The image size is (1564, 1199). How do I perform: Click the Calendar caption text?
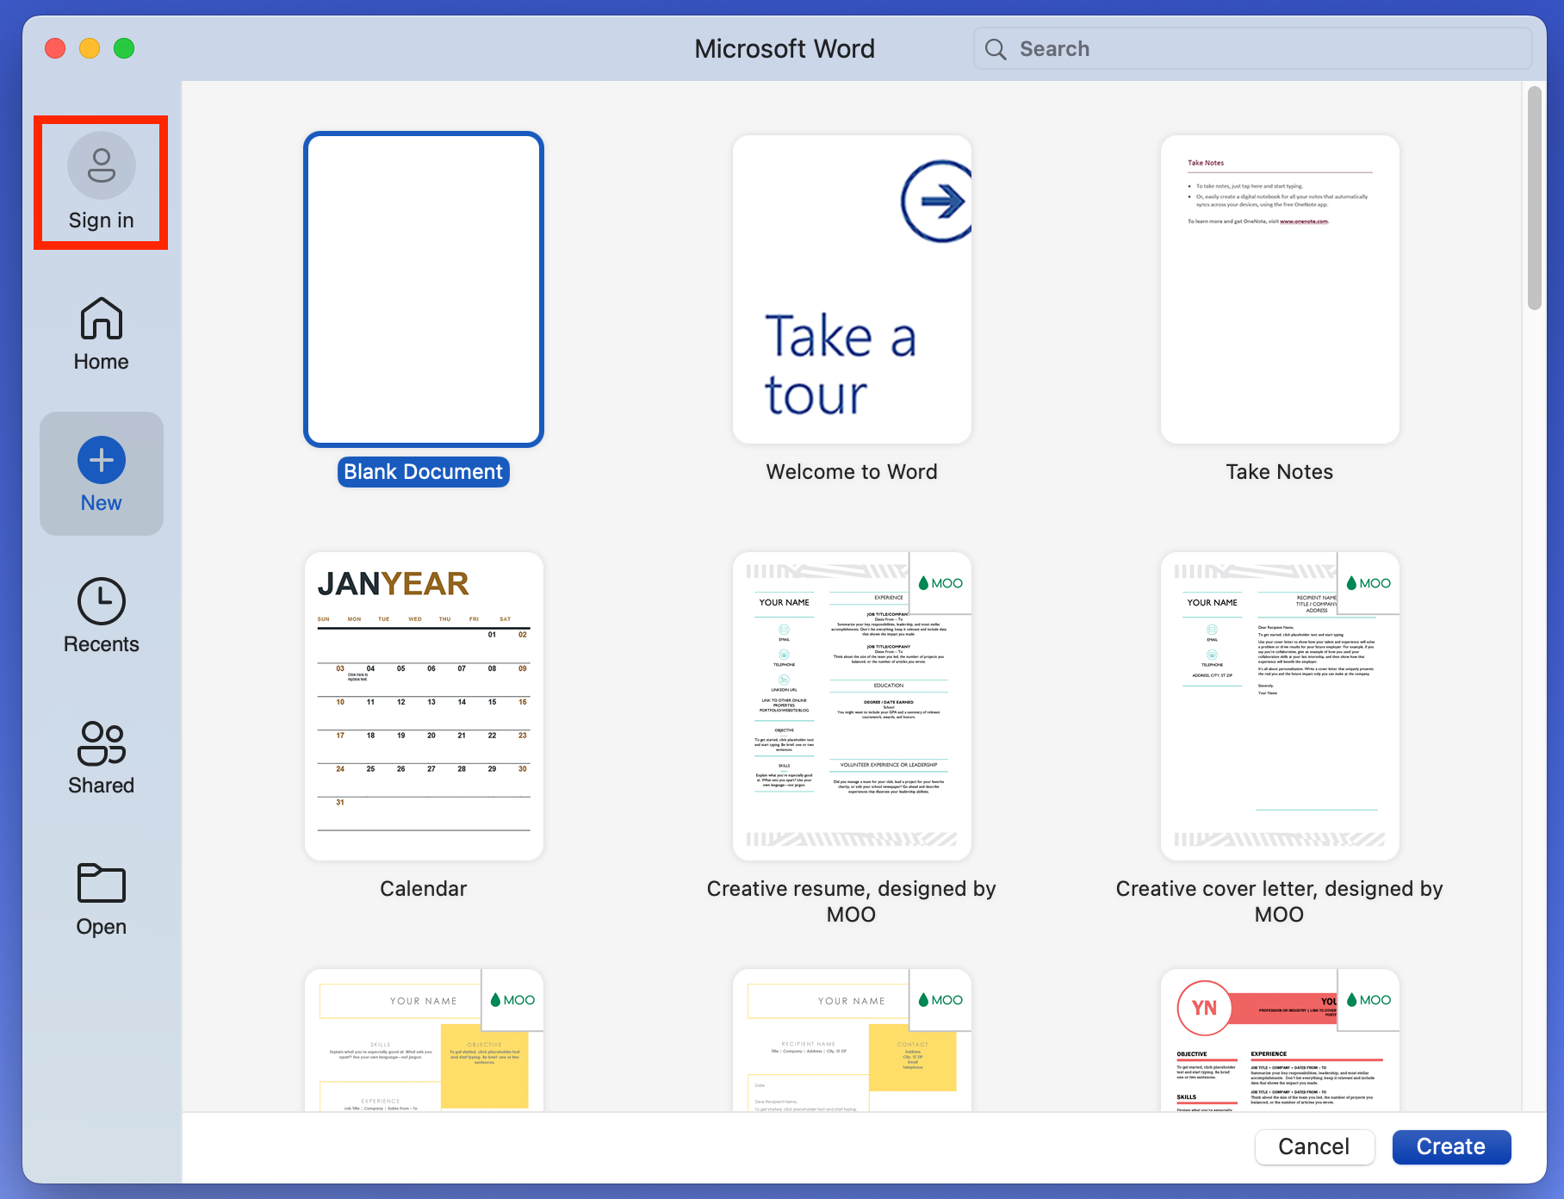tap(424, 889)
